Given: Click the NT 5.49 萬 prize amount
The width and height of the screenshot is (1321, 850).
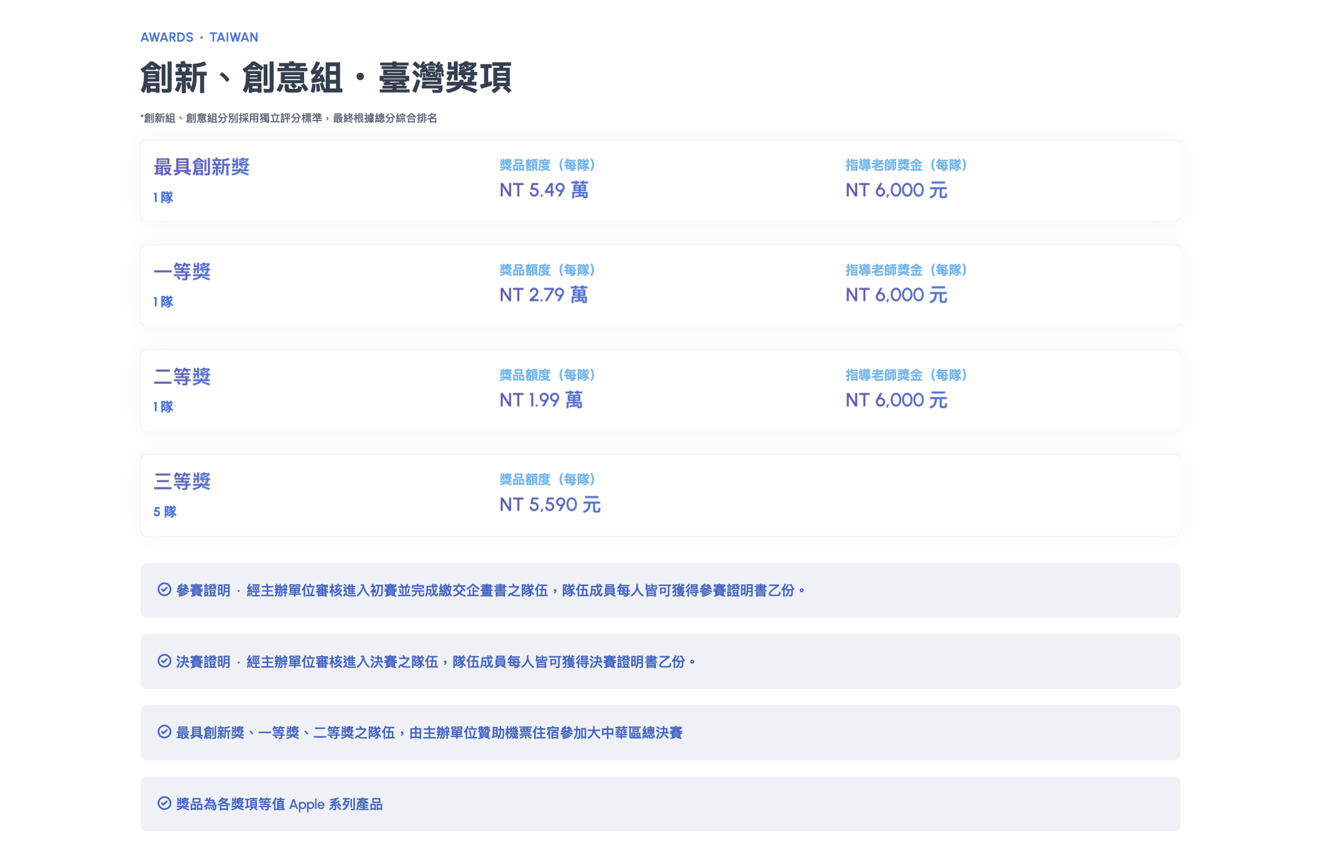Looking at the screenshot, I should coord(544,190).
